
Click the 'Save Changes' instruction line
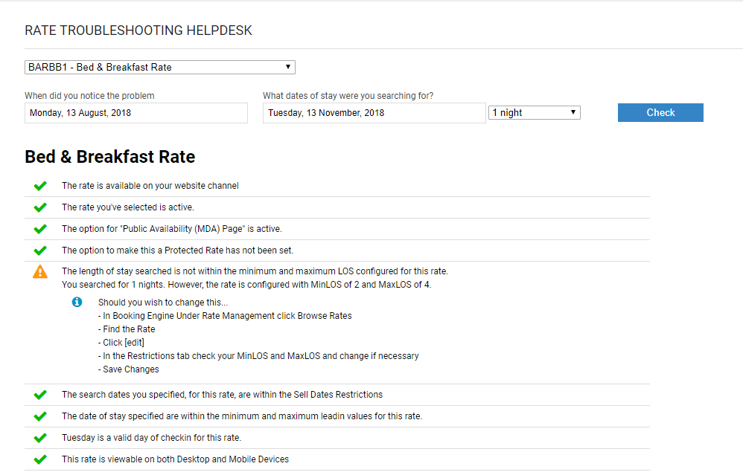point(128,369)
